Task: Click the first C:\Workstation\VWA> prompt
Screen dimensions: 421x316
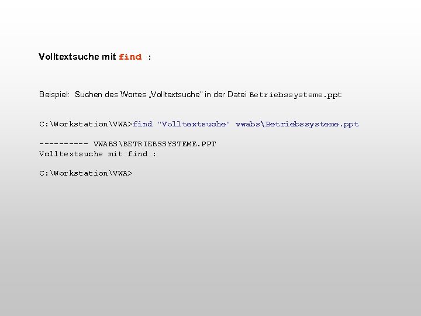Action: [x=85, y=124]
